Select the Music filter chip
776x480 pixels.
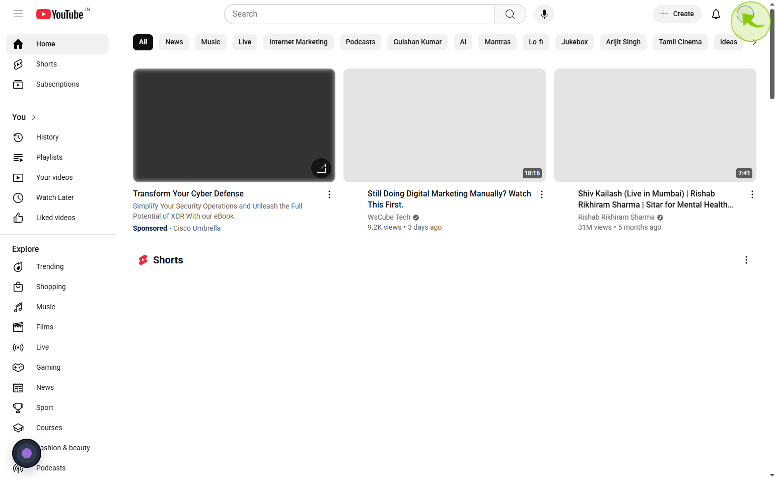[x=210, y=42]
